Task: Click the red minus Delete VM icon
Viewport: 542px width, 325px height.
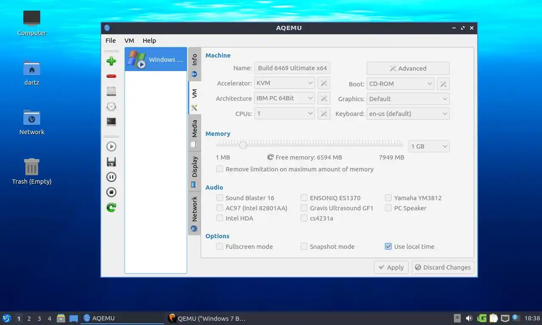Action: [111, 76]
